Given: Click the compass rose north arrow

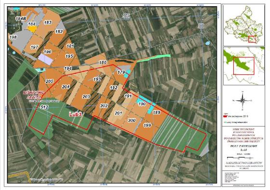Looking at the screenshot, I should [x=243, y=101].
